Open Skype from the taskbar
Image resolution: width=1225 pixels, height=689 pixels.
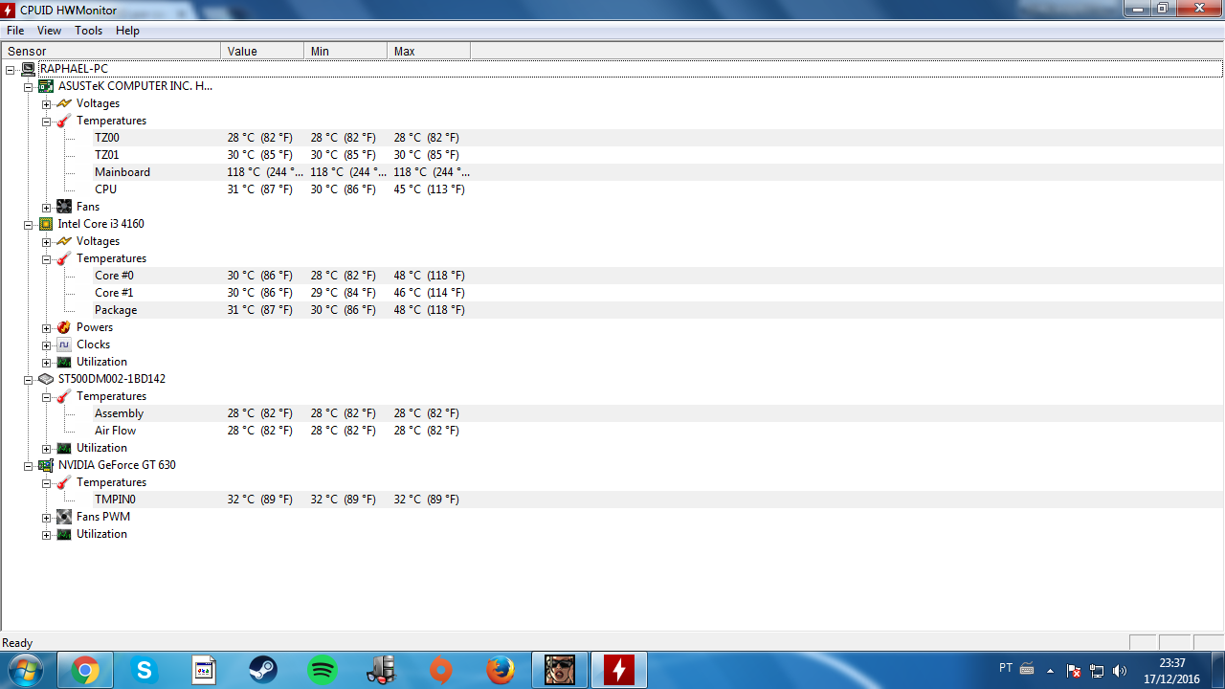point(145,671)
